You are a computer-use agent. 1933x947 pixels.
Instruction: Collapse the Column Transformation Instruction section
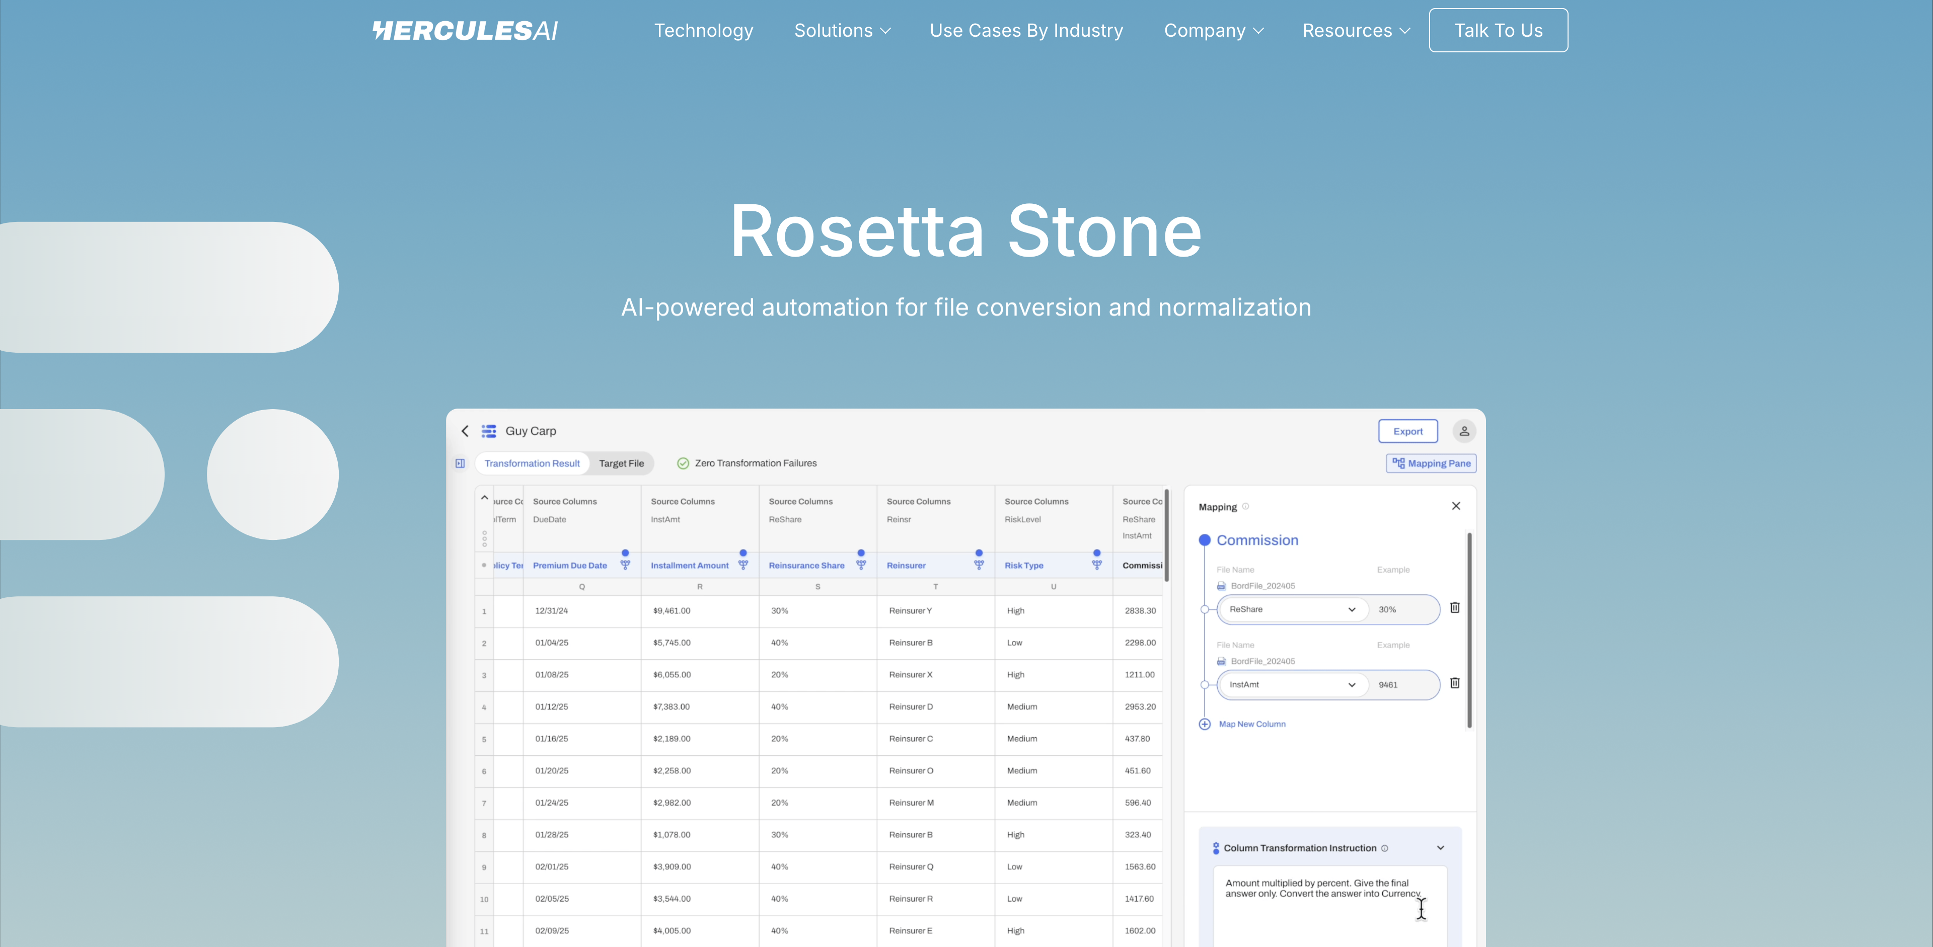click(x=1440, y=848)
